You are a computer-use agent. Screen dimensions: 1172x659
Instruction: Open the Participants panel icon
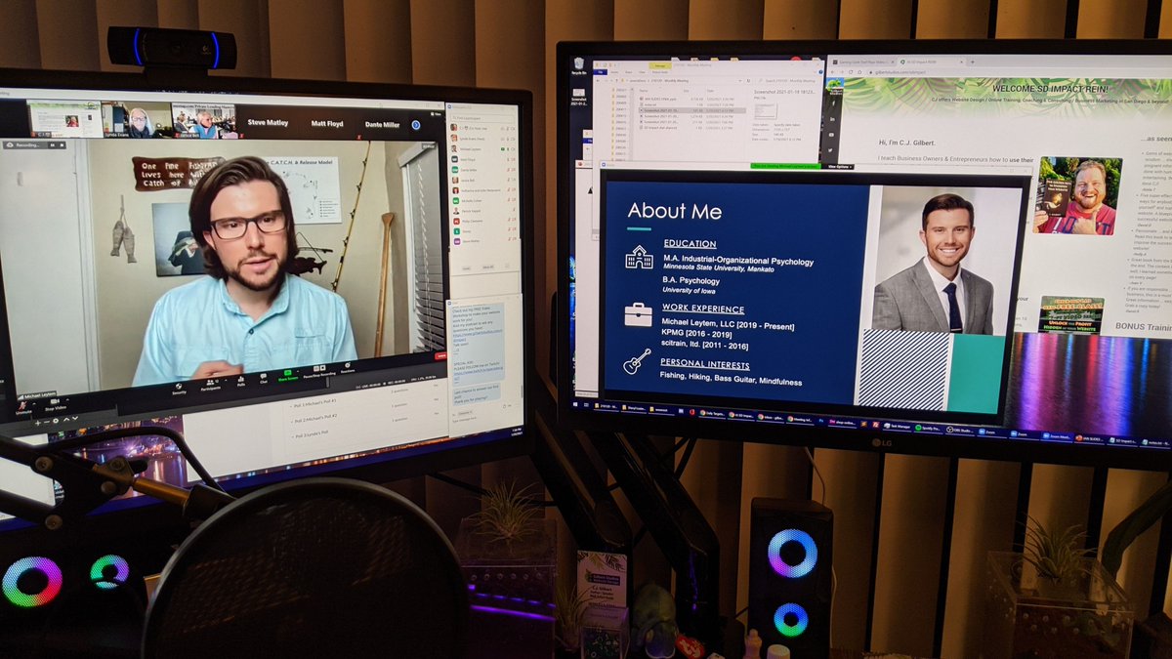211,382
